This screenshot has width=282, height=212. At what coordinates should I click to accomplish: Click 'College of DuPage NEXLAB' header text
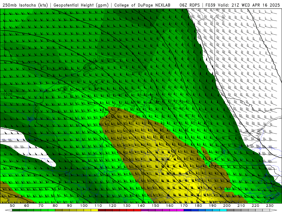(x=142, y=5)
